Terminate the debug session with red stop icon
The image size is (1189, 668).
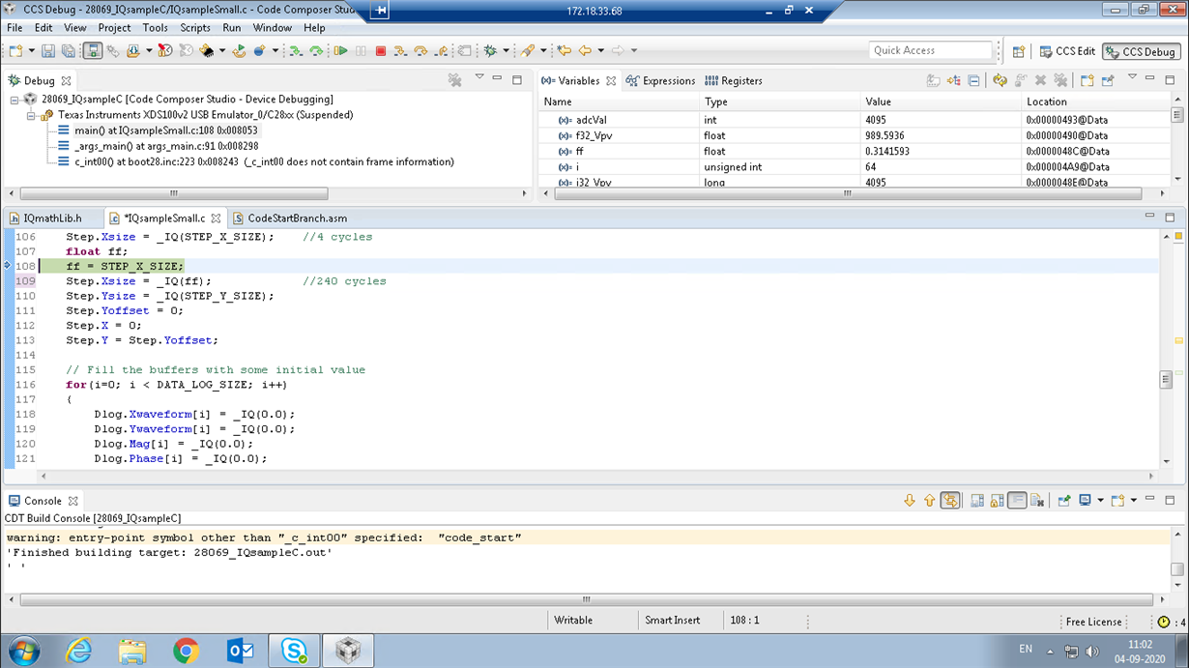[x=382, y=50]
